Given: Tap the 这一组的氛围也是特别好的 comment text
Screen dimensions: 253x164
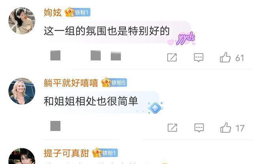Looking at the screenshot, I should point(107,31).
